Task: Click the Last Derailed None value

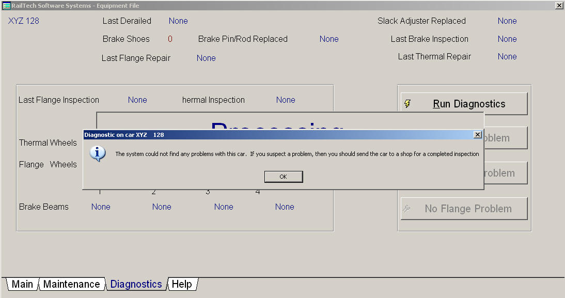Action: point(178,21)
